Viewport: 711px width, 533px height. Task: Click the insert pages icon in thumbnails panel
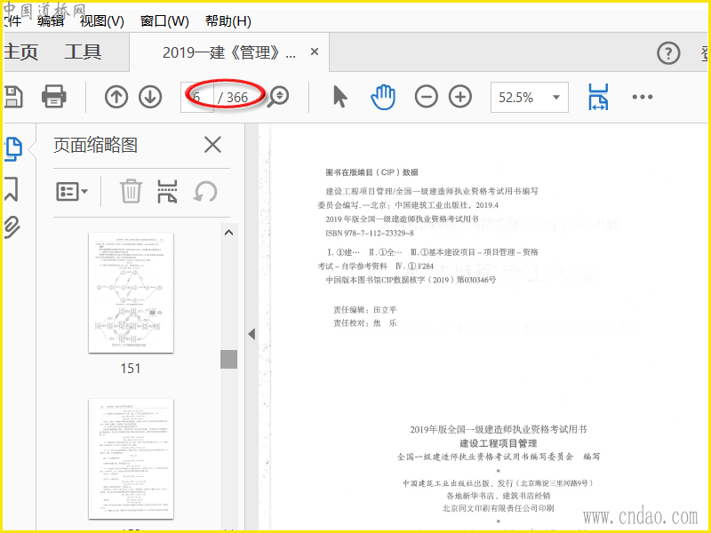coord(167,191)
